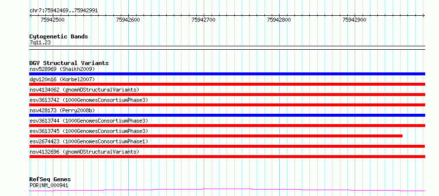Open the esv2674423 (1000GenomesConsortiumPhase1) label
The height and width of the screenshot is (196, 439).
(89, 141)
